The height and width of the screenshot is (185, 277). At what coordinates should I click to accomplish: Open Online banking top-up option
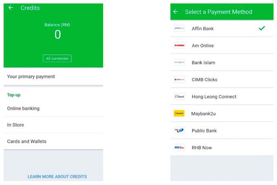point(53,108)
